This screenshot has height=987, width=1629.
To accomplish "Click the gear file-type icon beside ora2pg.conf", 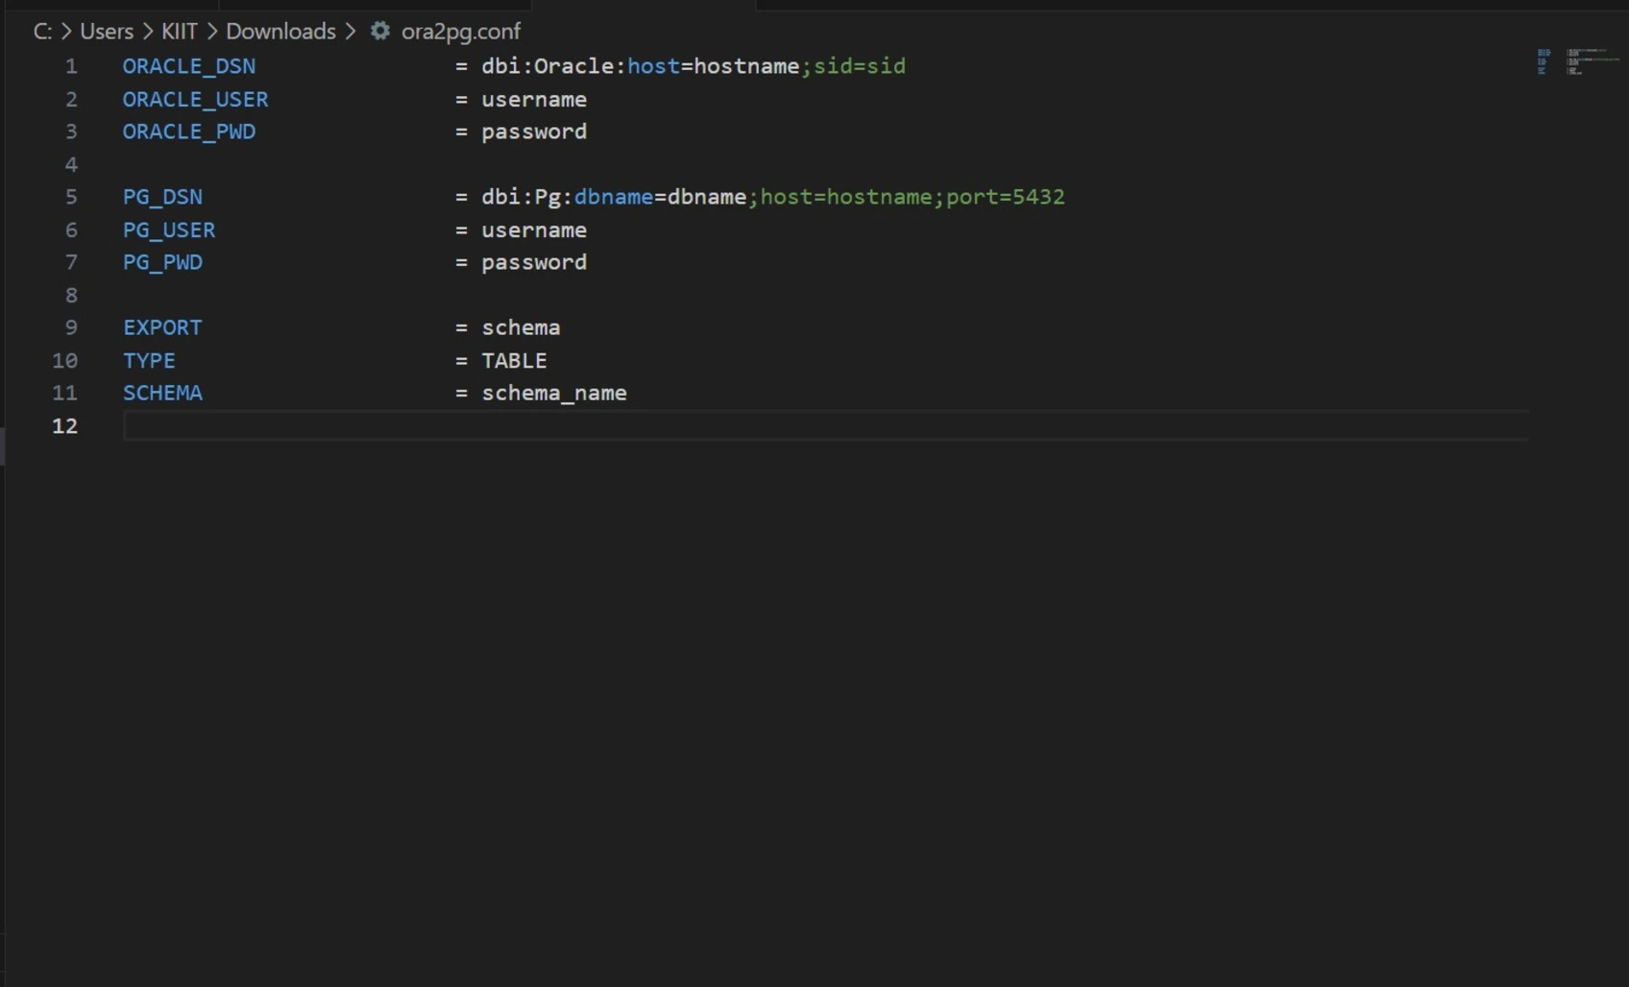I will [379, 31].
